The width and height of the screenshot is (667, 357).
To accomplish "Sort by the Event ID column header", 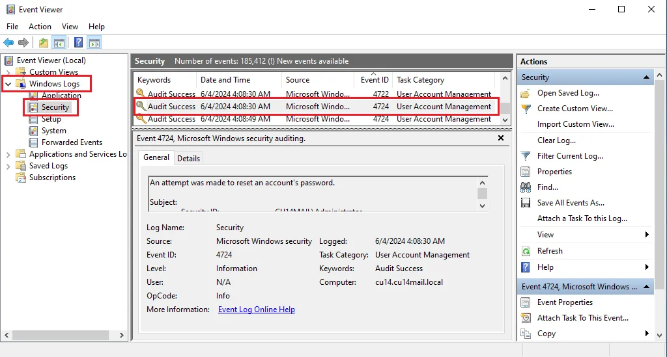I will tap(375, 80).
